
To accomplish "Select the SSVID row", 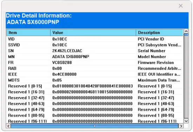I will [95, 45].
